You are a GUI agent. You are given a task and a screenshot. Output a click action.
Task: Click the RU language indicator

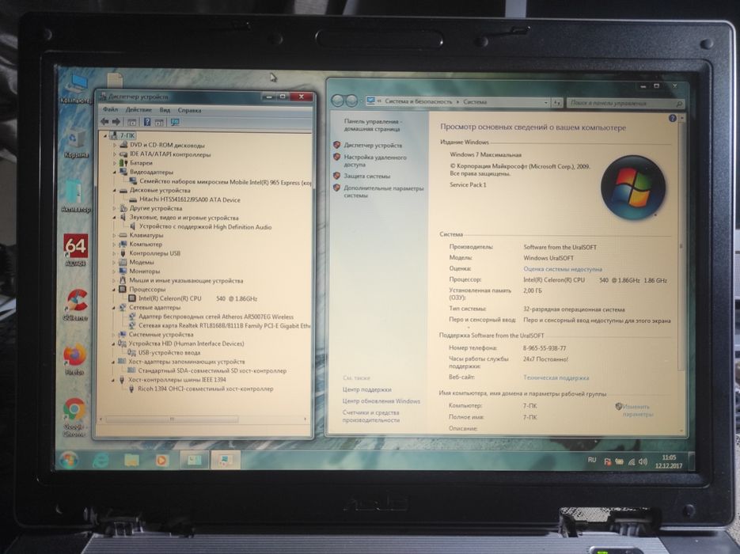point(592,460)
